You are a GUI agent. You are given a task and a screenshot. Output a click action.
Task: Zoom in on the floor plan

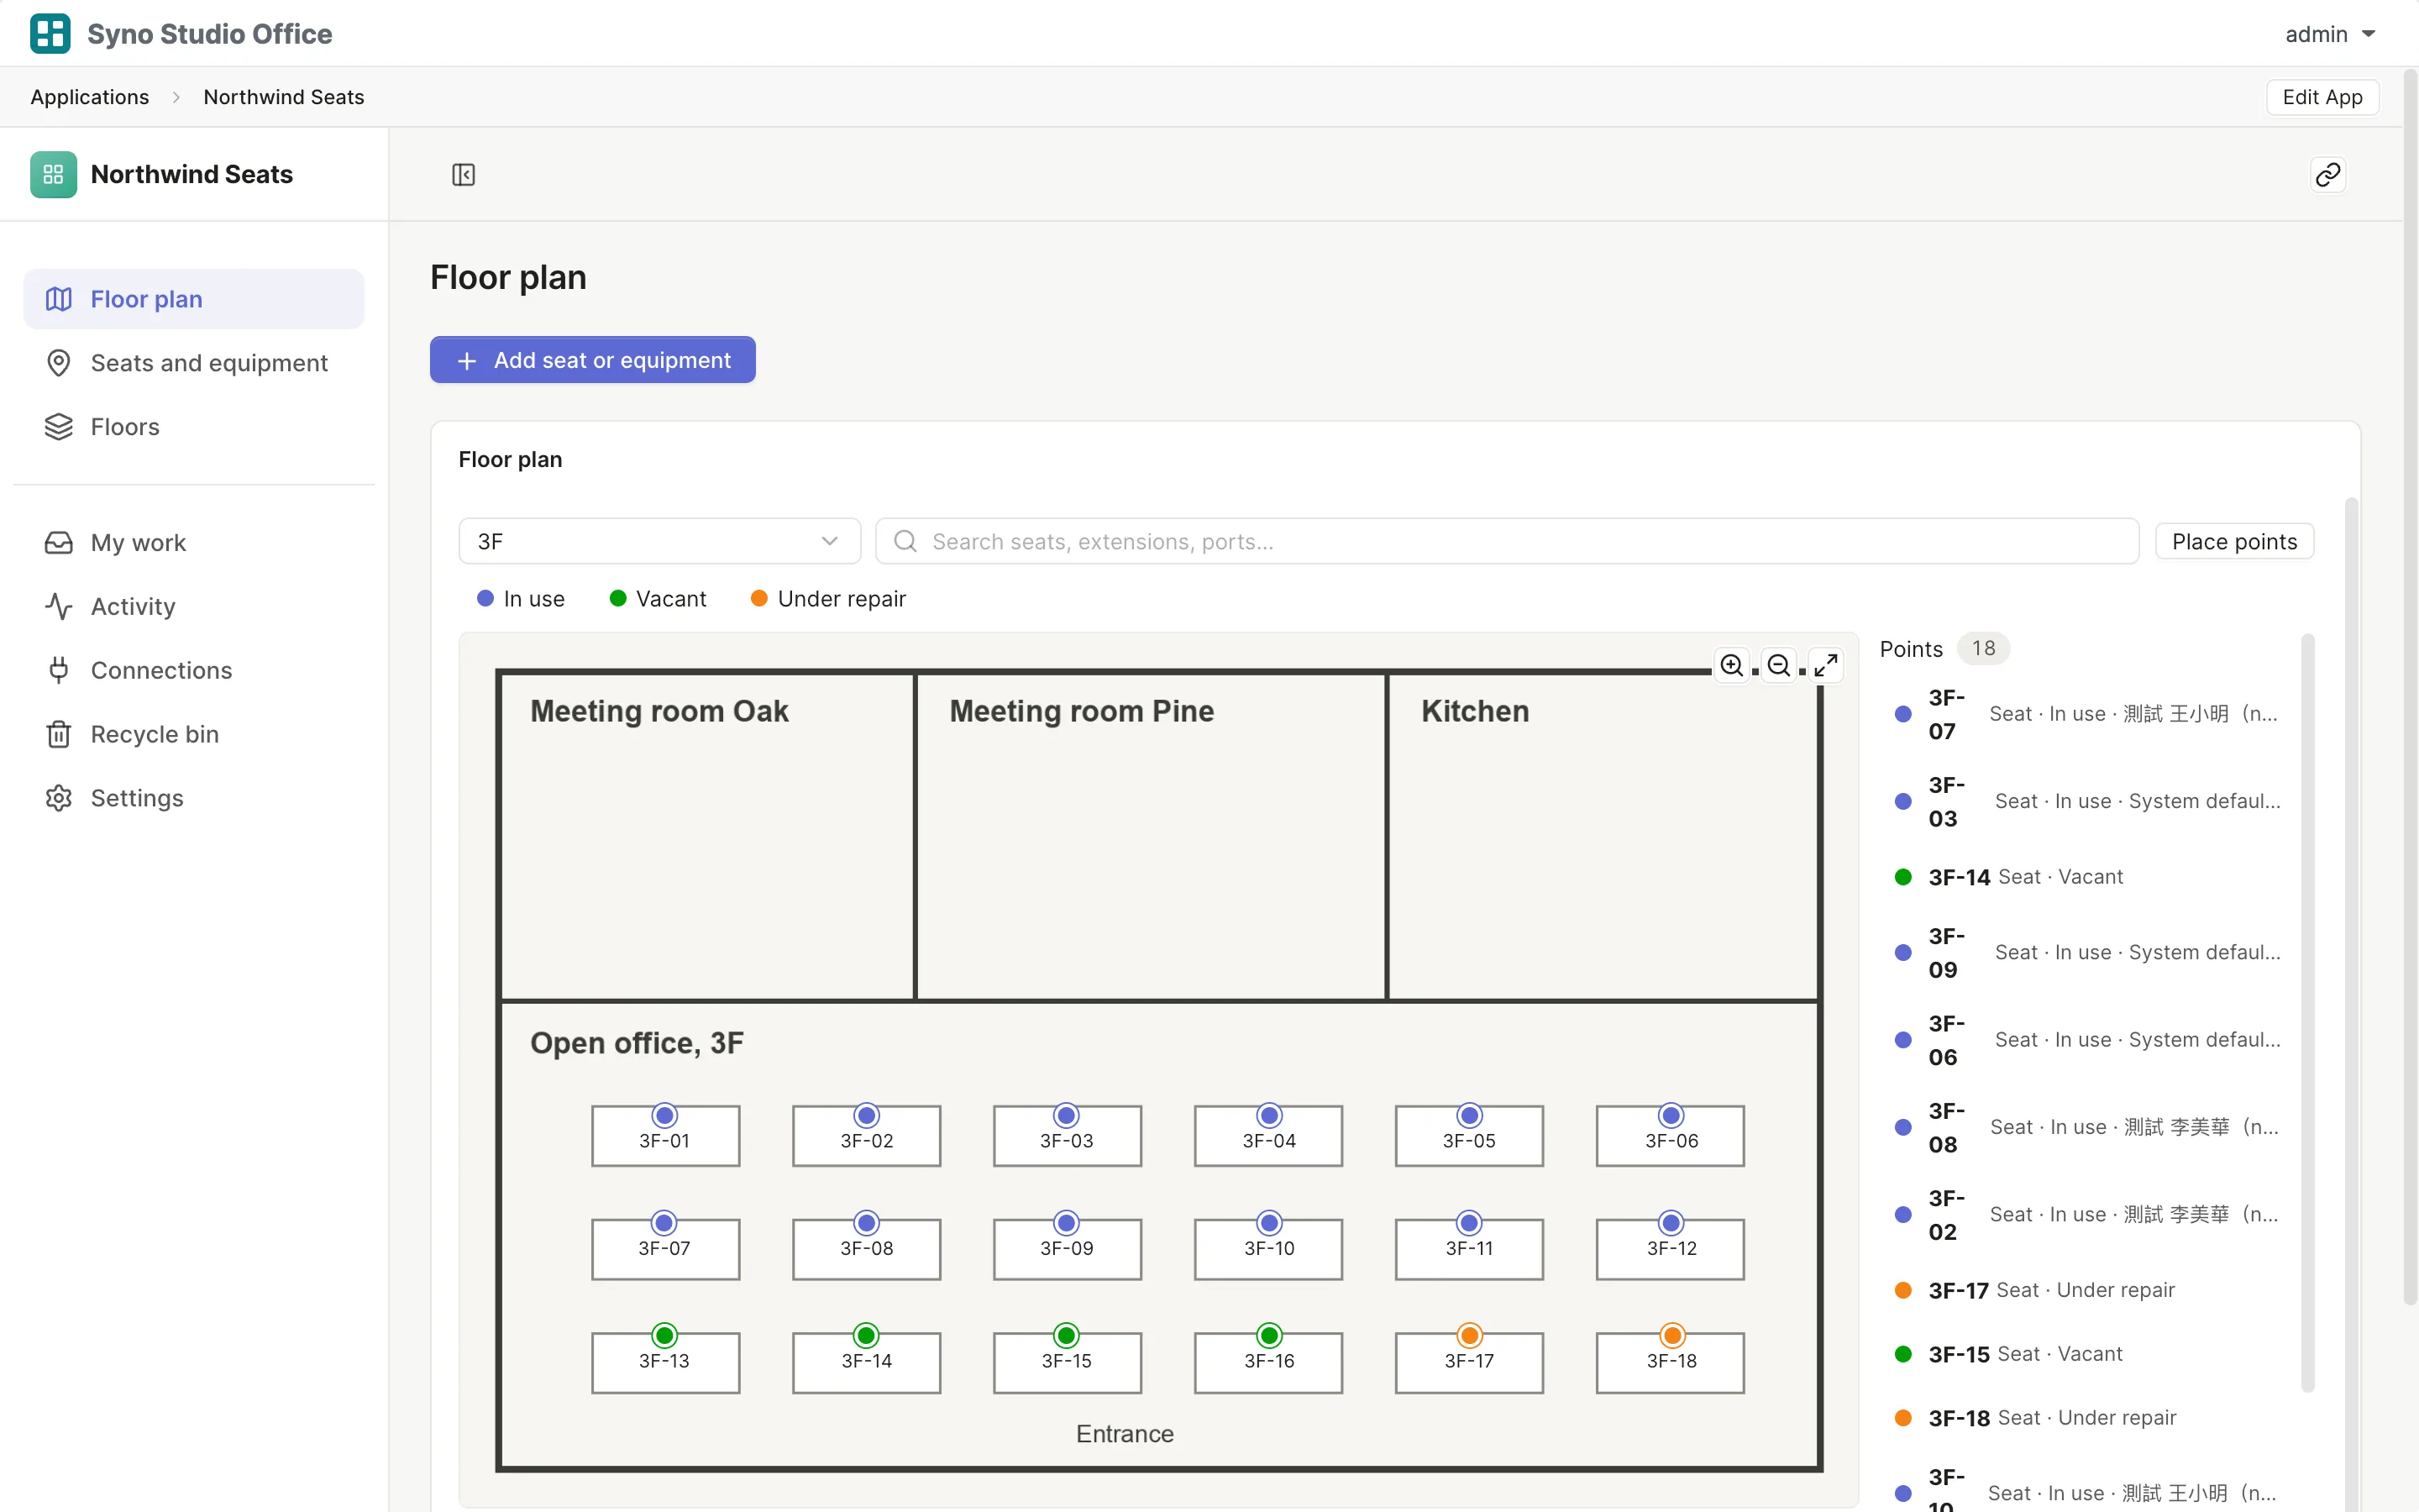click(1732, 665)
